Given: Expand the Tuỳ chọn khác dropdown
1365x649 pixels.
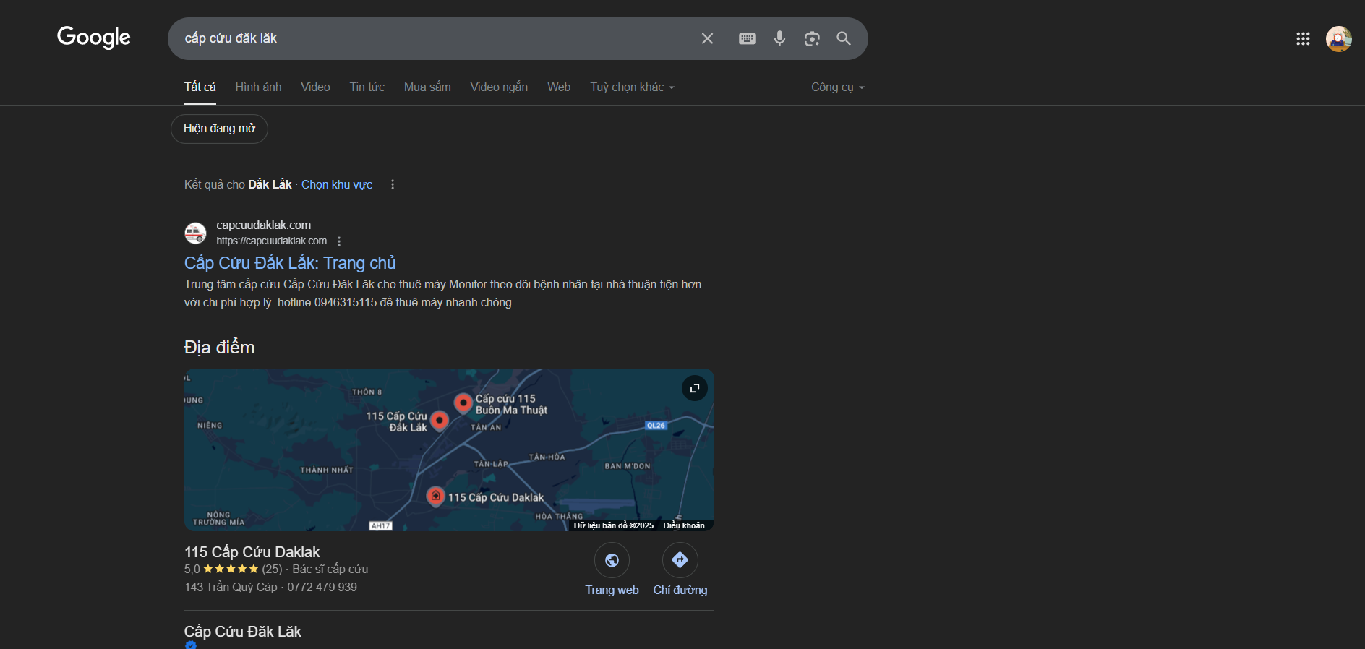Looking at the screenshot, I should pos(632,87).
